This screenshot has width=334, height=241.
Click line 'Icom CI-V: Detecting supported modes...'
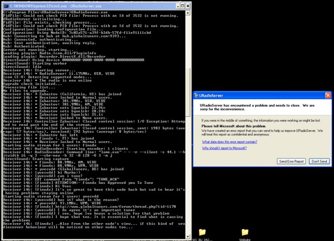pos(47,77)
